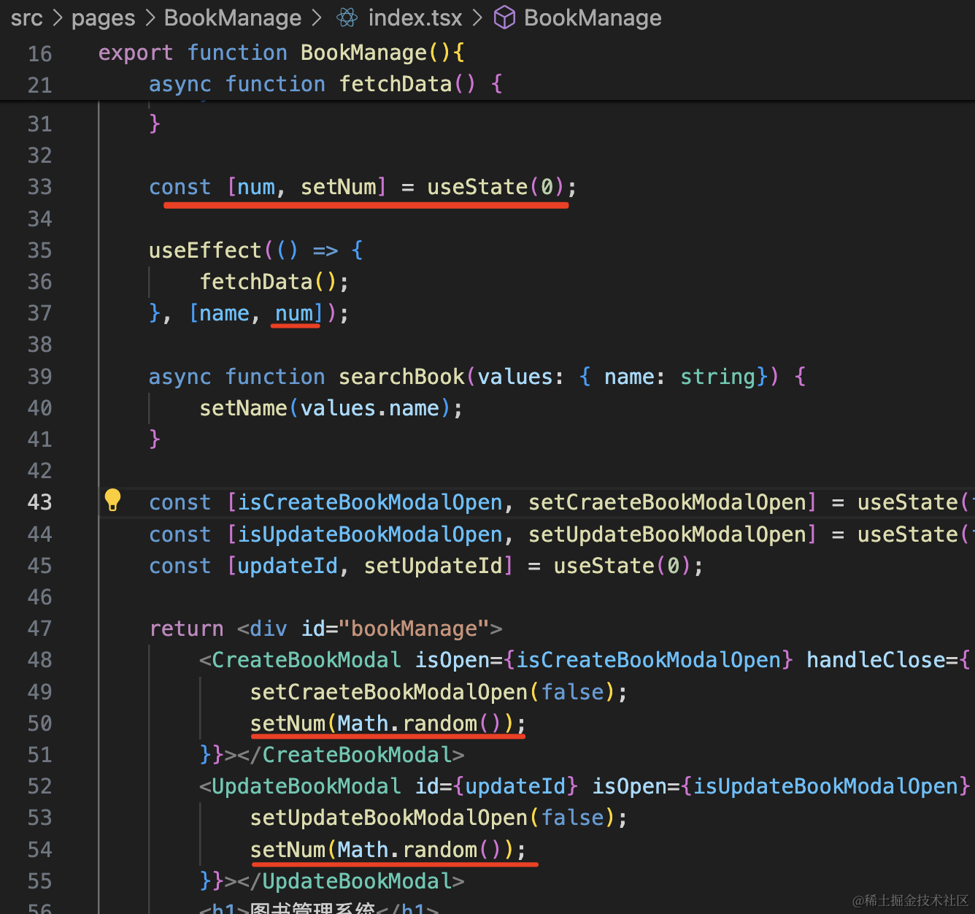Click the num dependency on line 37
Viewport: 975px width, 914px height.
tap(294, 313)
